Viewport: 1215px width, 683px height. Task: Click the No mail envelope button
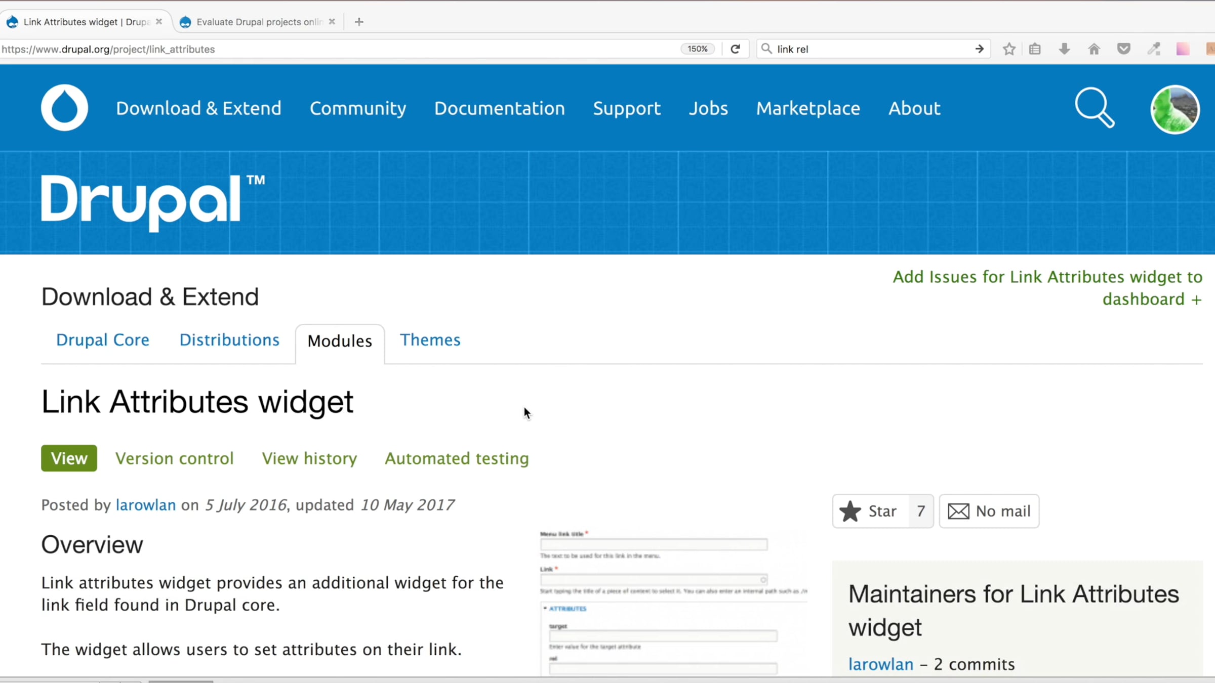(989, 511)
